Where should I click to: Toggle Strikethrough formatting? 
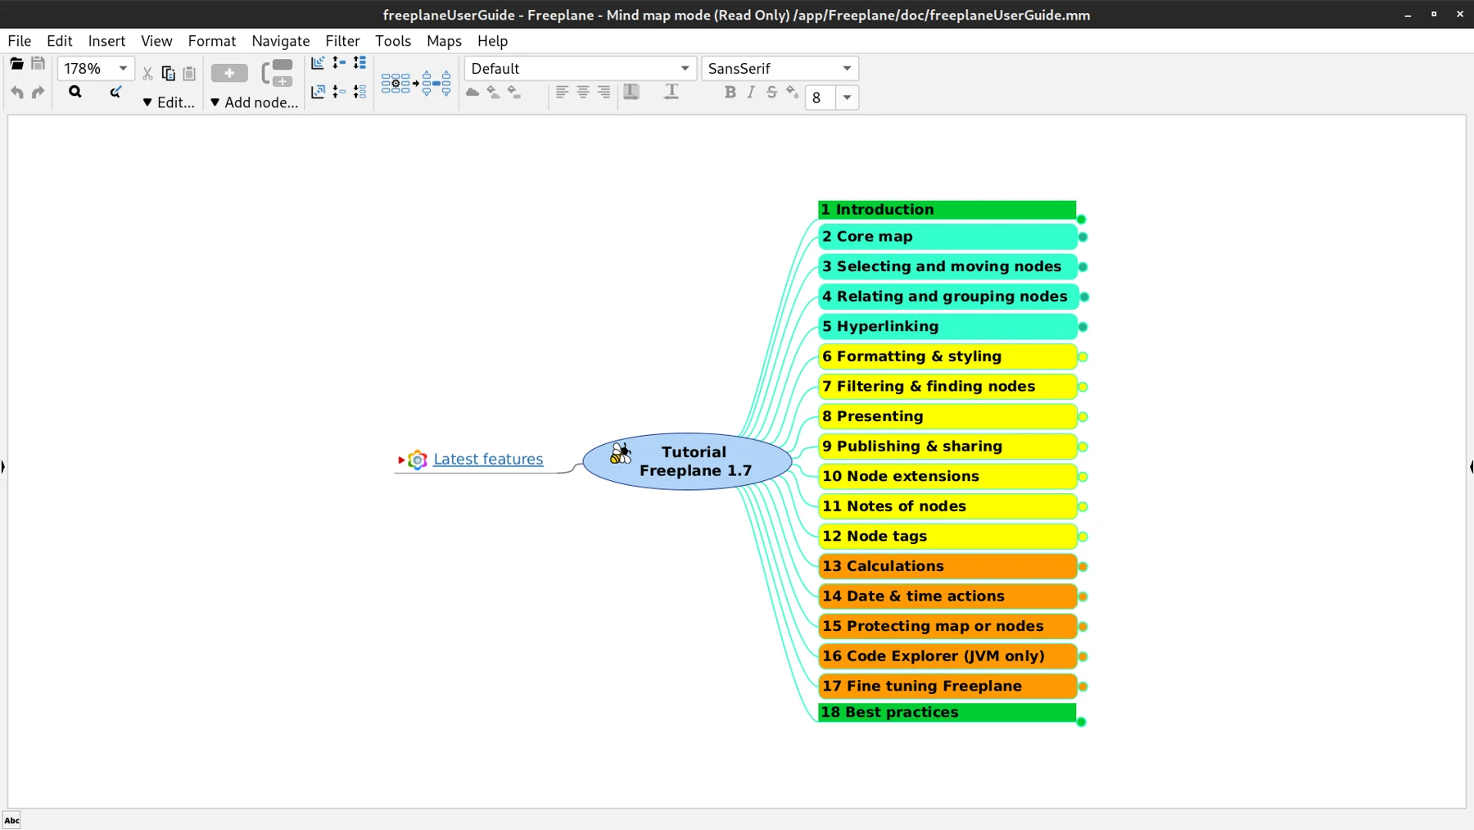(771, 92)
